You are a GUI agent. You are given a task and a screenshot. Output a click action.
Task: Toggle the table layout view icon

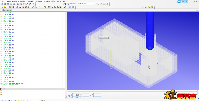pos(104,4)
